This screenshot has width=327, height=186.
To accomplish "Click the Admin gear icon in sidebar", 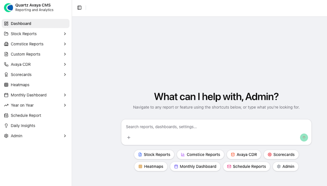I will 6,136.
